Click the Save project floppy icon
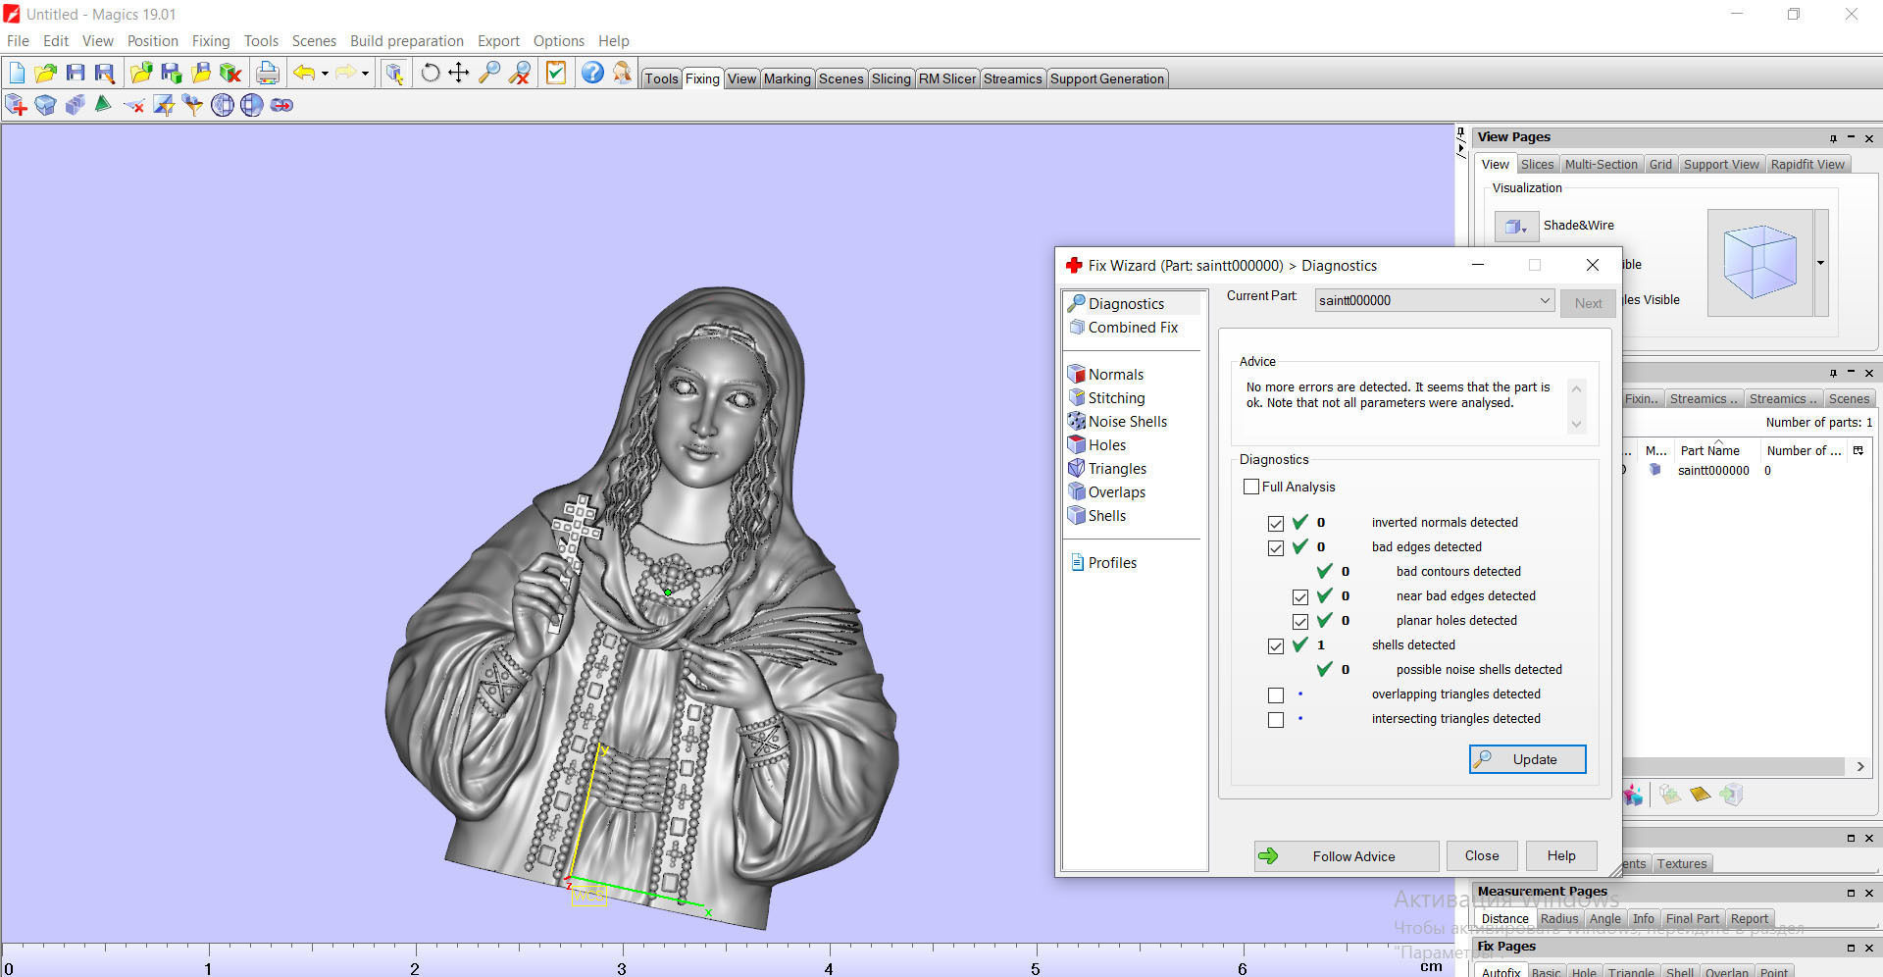The width and height of the screenshot is (1883, 977). point(75,73)
